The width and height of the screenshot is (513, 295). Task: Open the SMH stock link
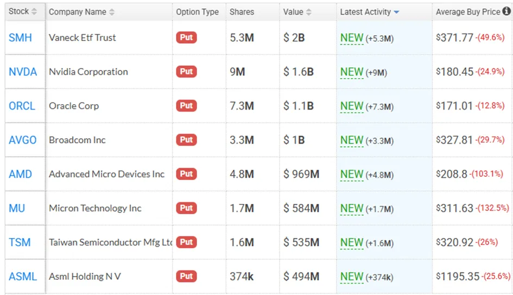pyautogui.click(x=20, y=37)
